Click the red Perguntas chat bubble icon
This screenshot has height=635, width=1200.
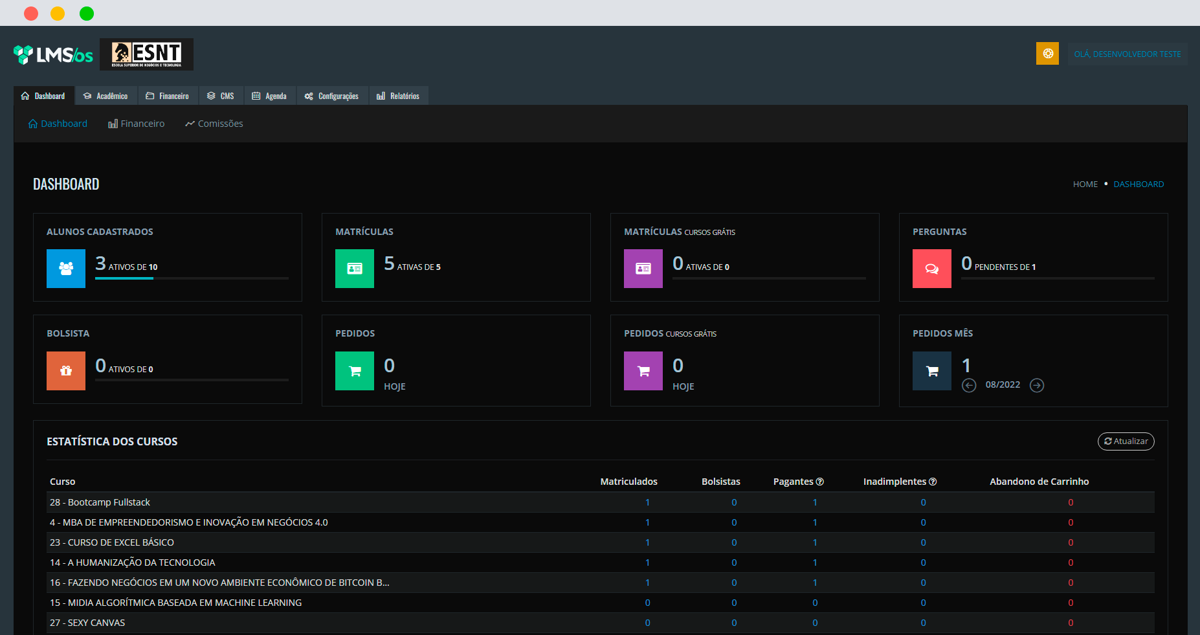tap(932, 269)
